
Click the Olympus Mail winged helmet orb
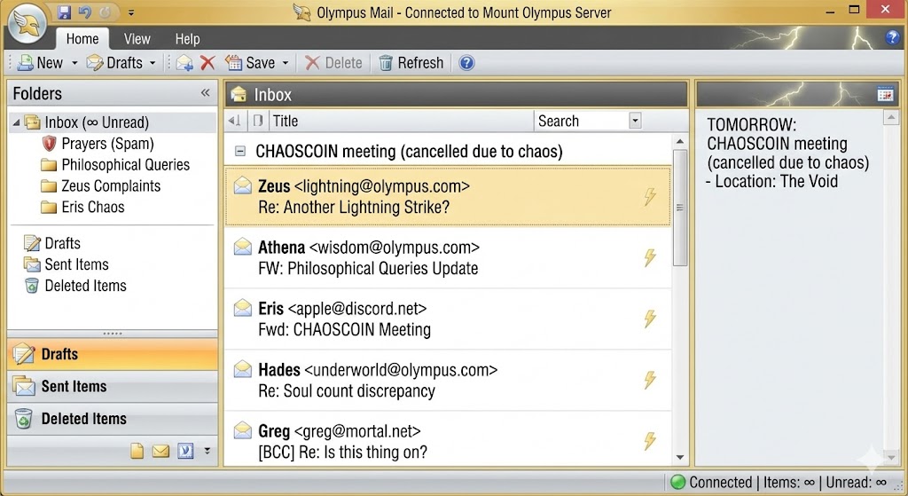coord(27,24)
